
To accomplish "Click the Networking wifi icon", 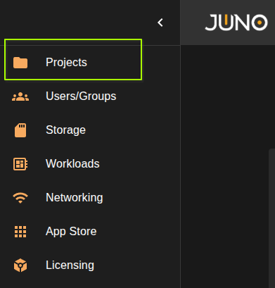I will tap(20, 198).
